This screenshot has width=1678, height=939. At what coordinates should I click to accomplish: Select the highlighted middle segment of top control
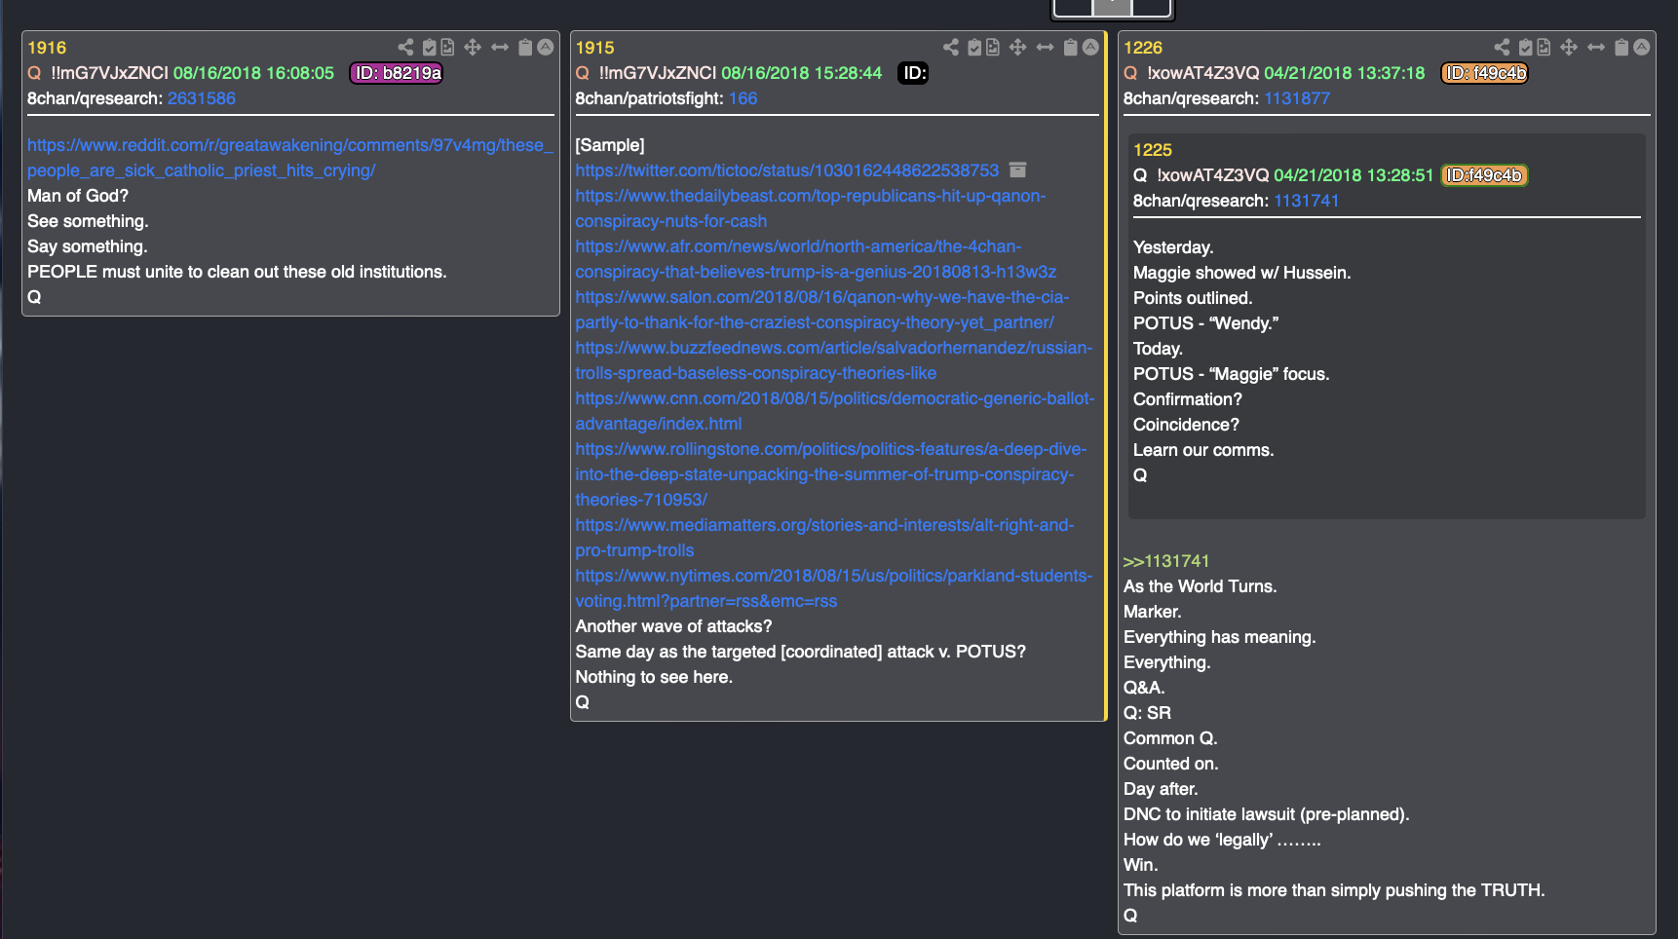tap(1112, 7)
